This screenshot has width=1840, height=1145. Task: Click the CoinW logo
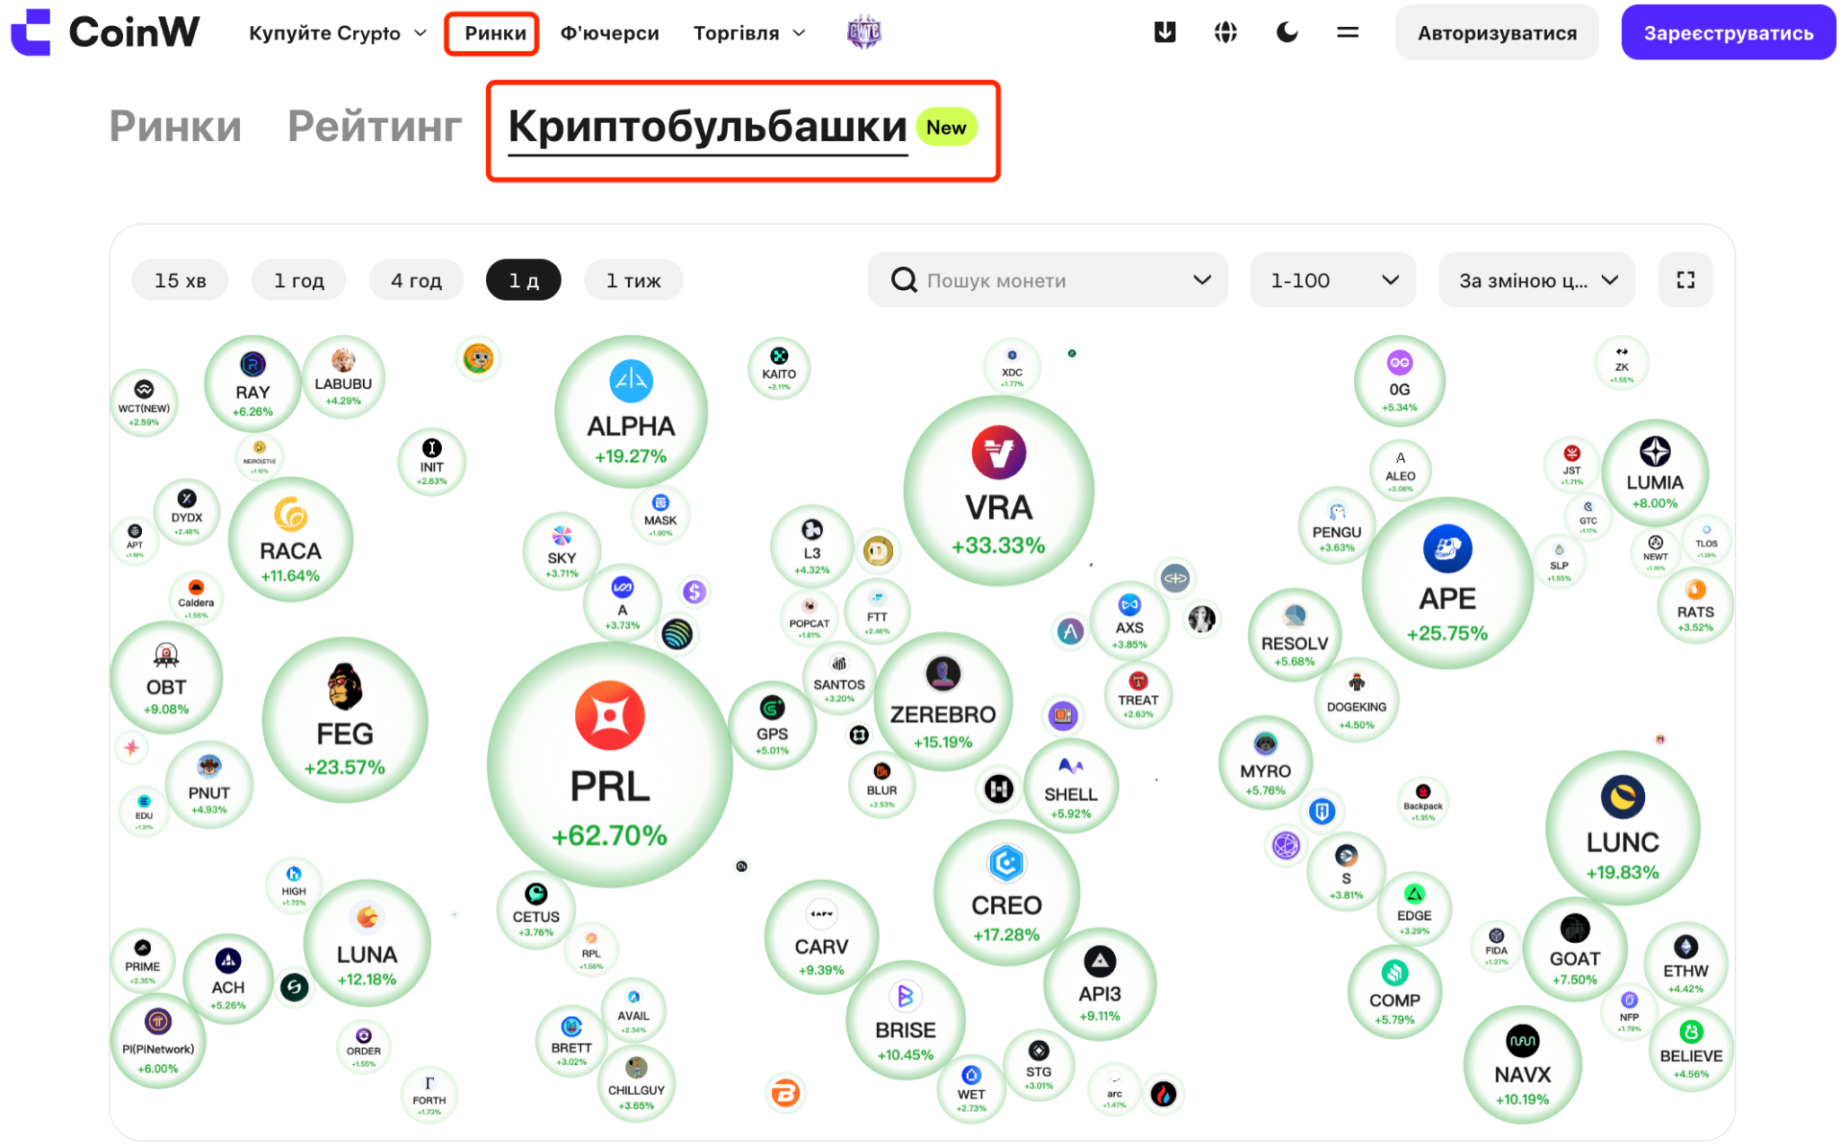(105, 32)
